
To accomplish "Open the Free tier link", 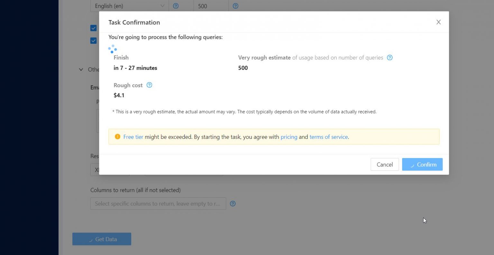I will (133, 137).
